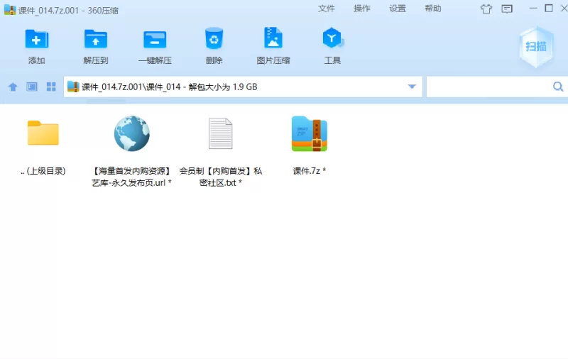The image size is (568, 359).
Task: Expand the address path dropdown arrow
Action: tap(412, 87)
